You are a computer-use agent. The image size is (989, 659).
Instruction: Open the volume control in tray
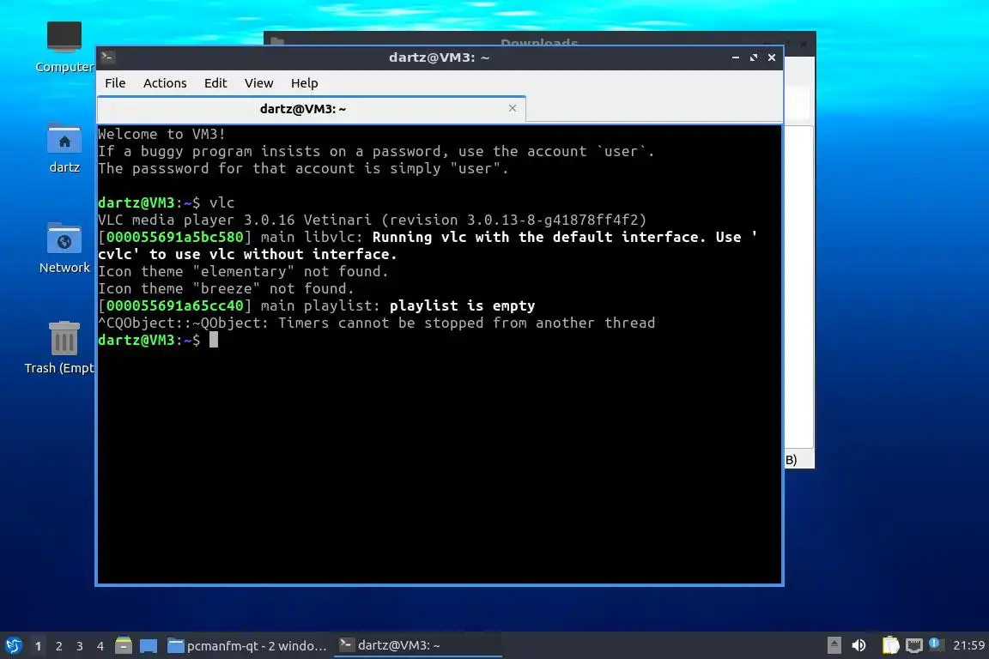click(x=859, y=645)
